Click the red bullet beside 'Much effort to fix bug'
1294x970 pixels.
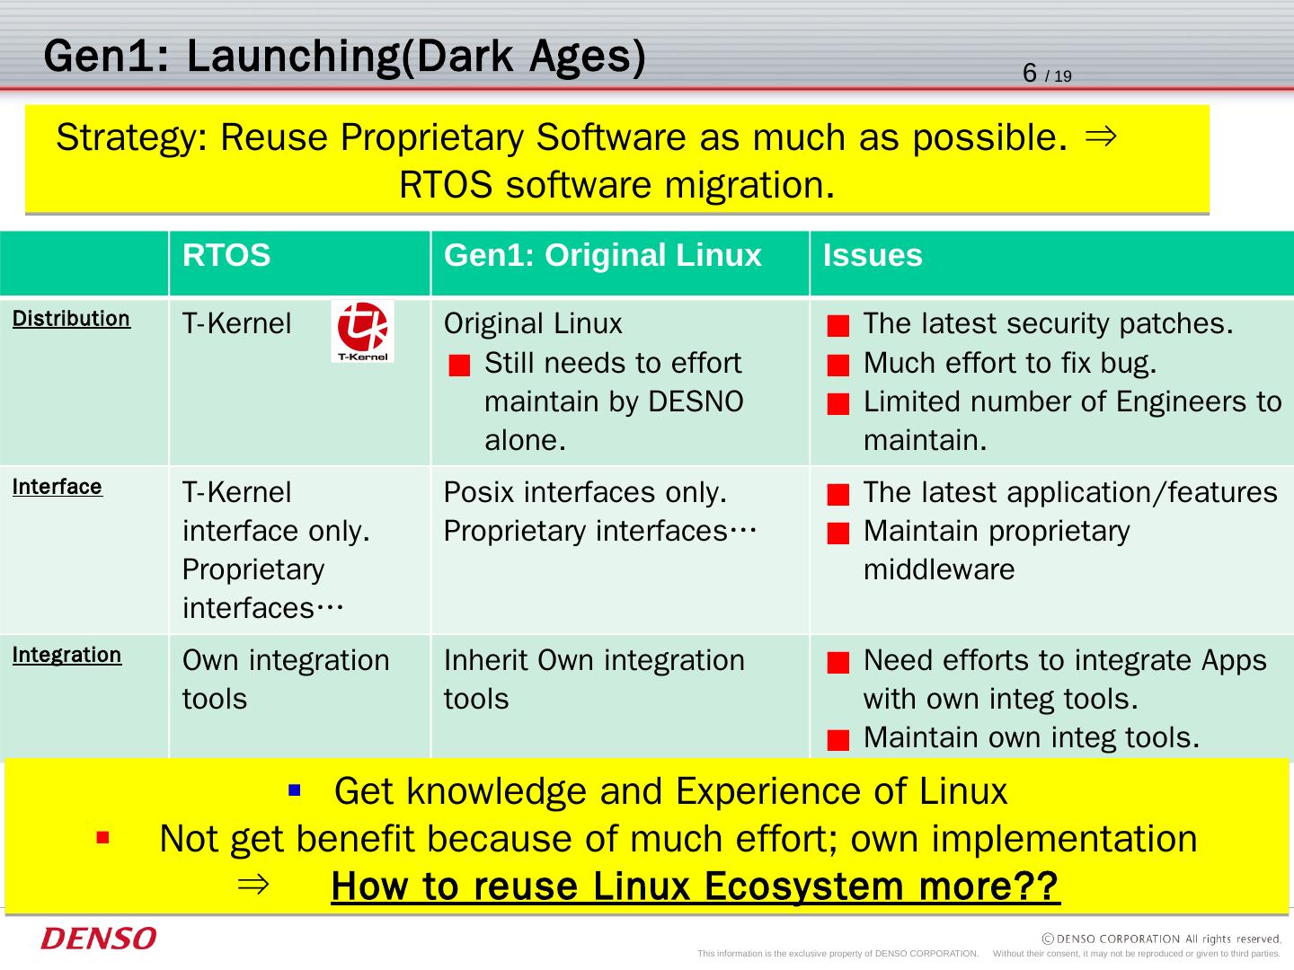(838, 366)
